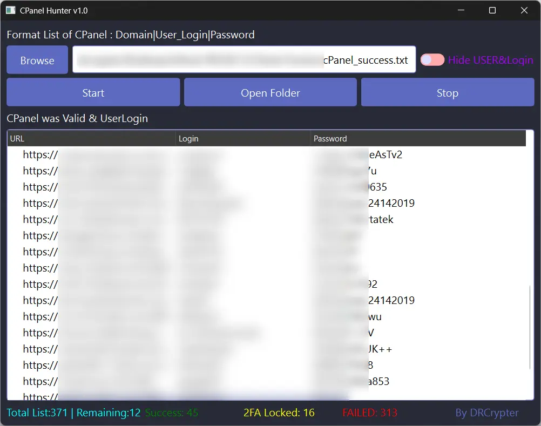Screen dimensions: 541x426
Task: Toggle the Hide USER&Login switch
Action: coord(432,60)
